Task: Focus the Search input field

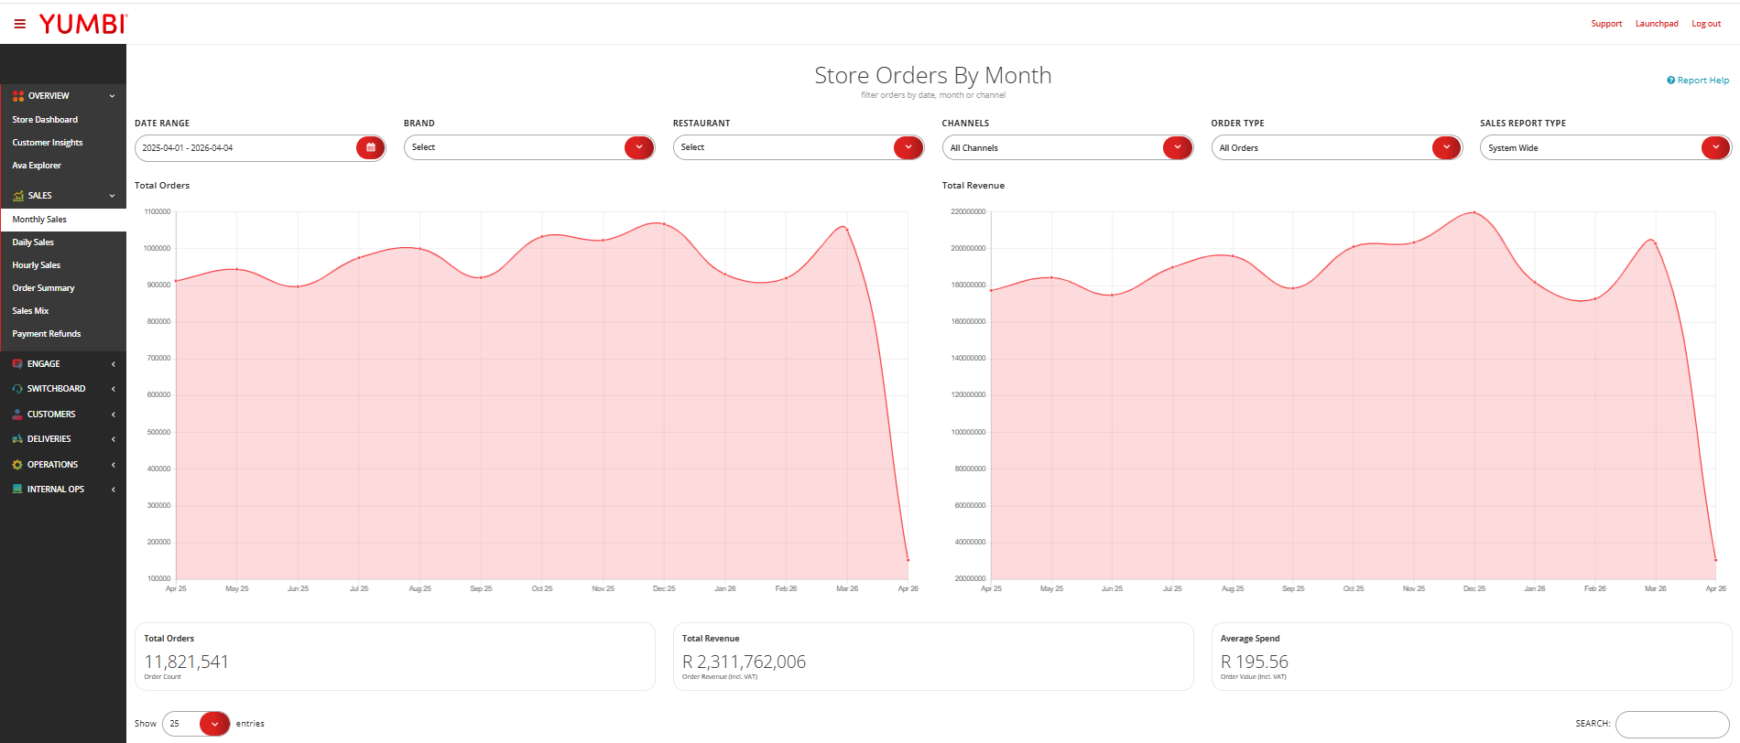Action: coord(1672,724)
